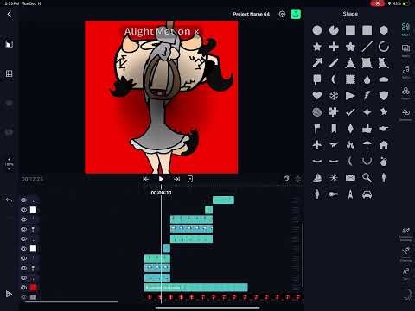The height and width of the screenshot is (311, 415).
Task: Toggle loop playback icon
Action: point(286,179)
